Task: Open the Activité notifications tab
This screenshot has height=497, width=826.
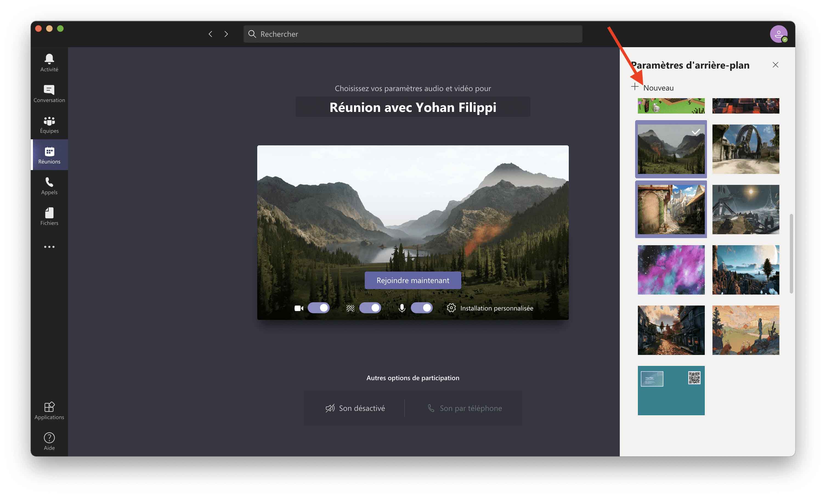Action: tap(49, 63)
